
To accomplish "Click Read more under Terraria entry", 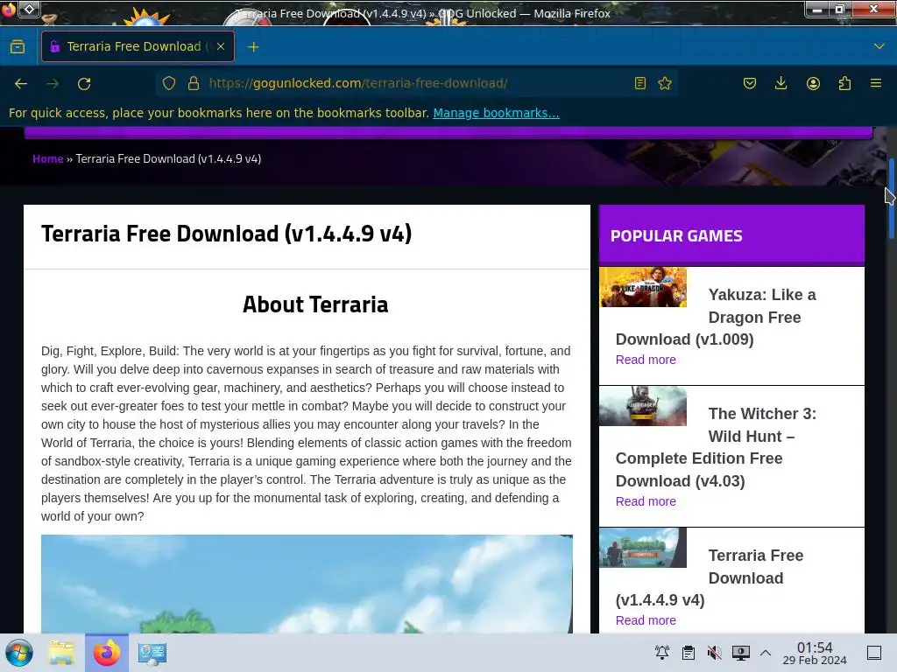I will 646,620.
